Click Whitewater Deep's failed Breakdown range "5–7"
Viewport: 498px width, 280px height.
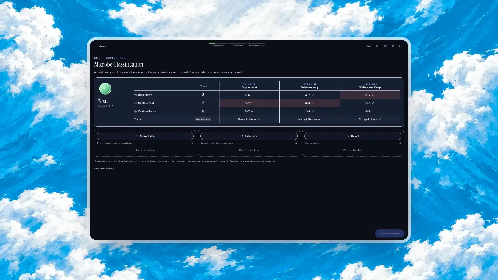(370, 95)
